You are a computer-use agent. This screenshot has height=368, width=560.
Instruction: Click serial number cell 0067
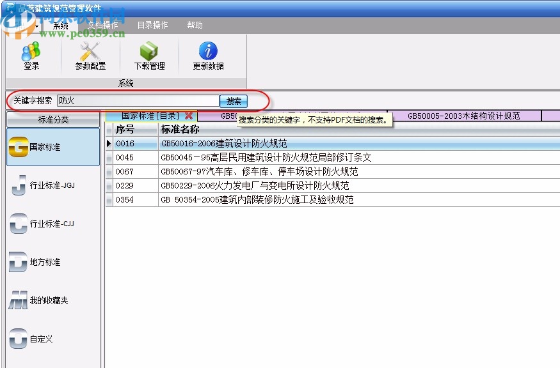135,171
